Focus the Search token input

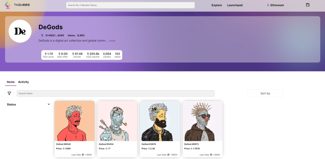[116, 93]
